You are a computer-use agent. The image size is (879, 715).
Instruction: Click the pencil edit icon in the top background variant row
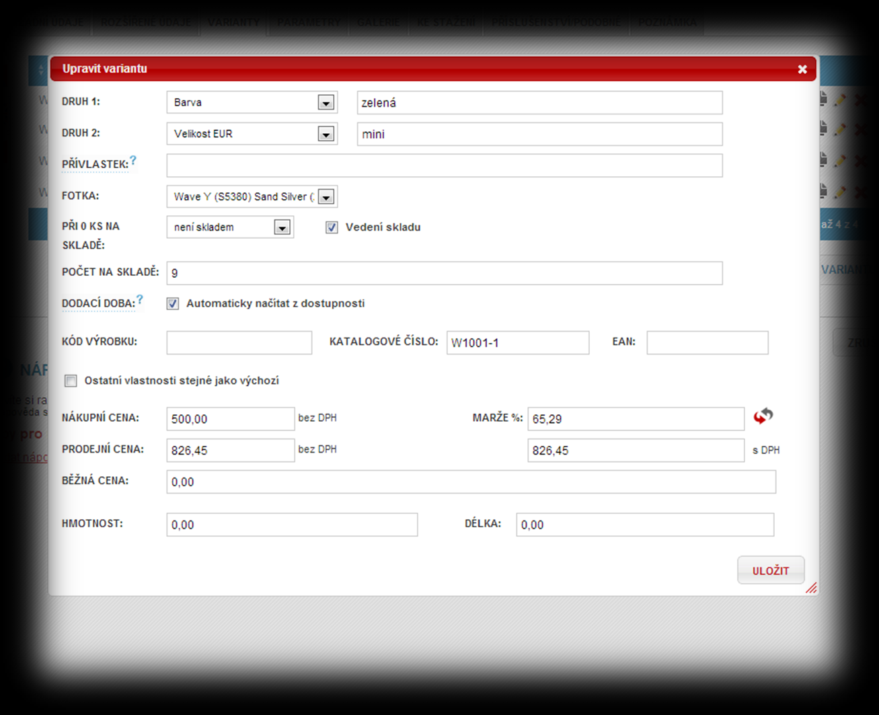[x=840, y=100]
